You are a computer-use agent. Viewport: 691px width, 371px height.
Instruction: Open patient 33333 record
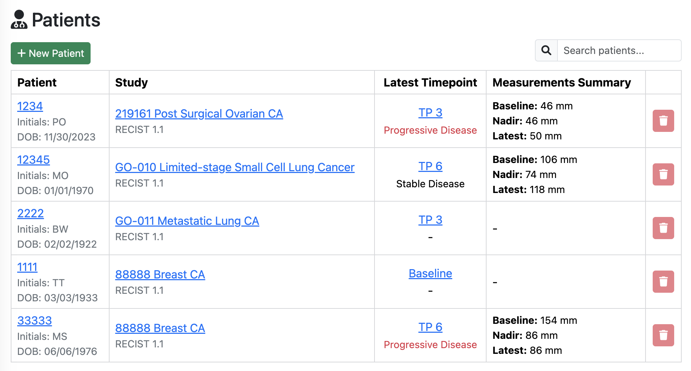point(34,321)
